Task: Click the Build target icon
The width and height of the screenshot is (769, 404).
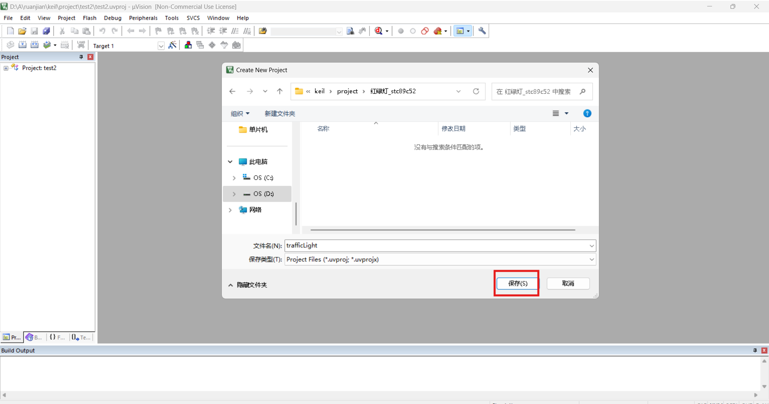Action: [x=22, y=45]
